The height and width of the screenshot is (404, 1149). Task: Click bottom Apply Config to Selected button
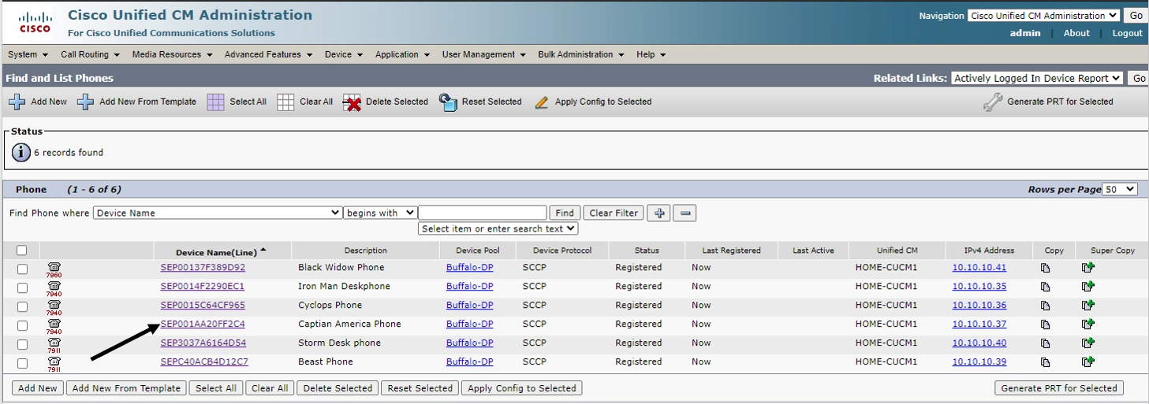tap(522, 388)
